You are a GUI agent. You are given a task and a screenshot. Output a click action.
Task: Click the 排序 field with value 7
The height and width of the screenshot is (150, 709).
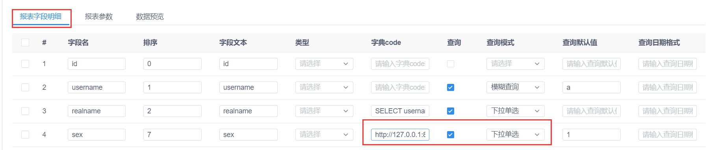173,135
